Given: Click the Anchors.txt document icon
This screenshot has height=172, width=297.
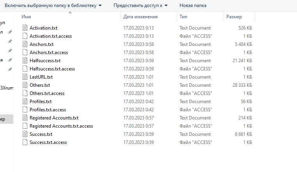Looking at the screenshot, I should 25,44.
